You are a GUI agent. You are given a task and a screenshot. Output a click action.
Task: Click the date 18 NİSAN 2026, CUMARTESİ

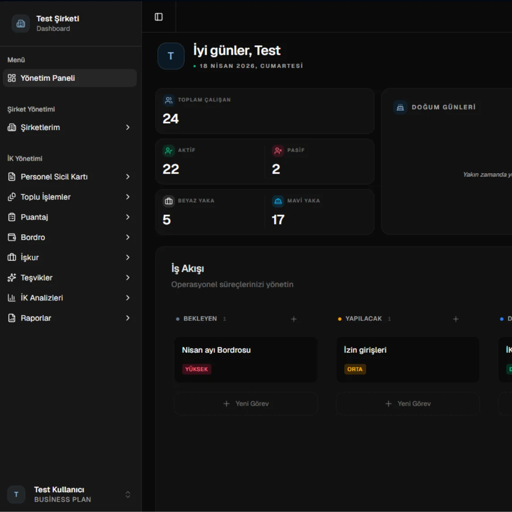(x=251, y=66)
